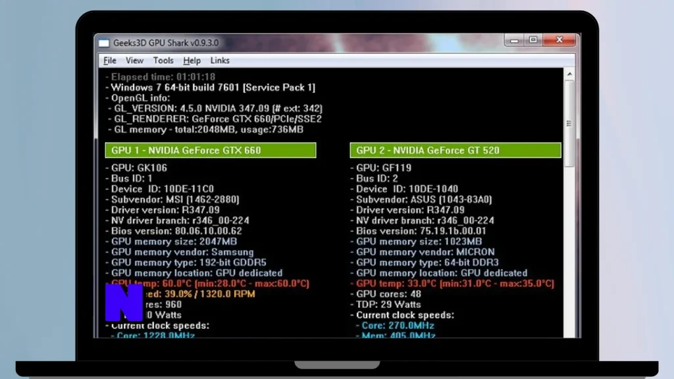674x379 pixels.
Task: Click Bios version: 75.19.1b.00.01
Action: click(418, 231)
